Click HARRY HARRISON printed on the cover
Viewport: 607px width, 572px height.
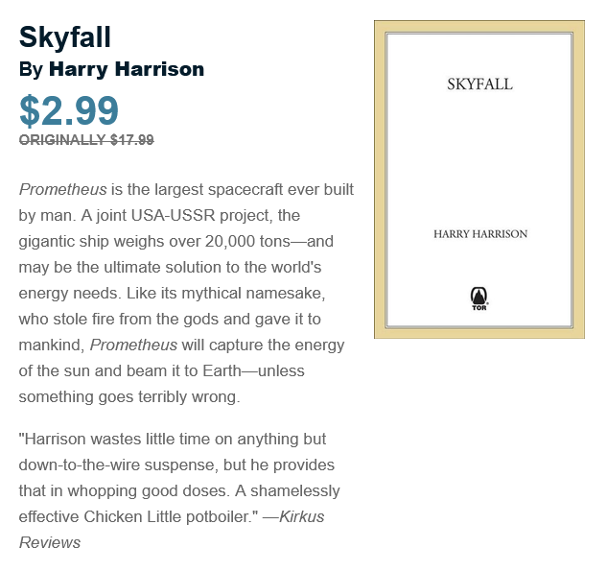[480, 233]
